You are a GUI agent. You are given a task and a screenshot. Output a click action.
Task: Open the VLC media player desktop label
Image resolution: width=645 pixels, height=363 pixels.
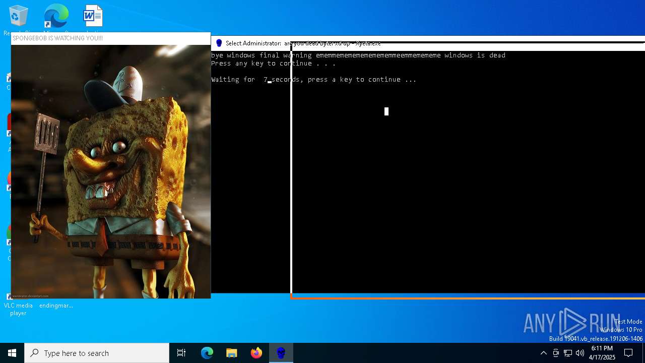(x=18, y=309)
